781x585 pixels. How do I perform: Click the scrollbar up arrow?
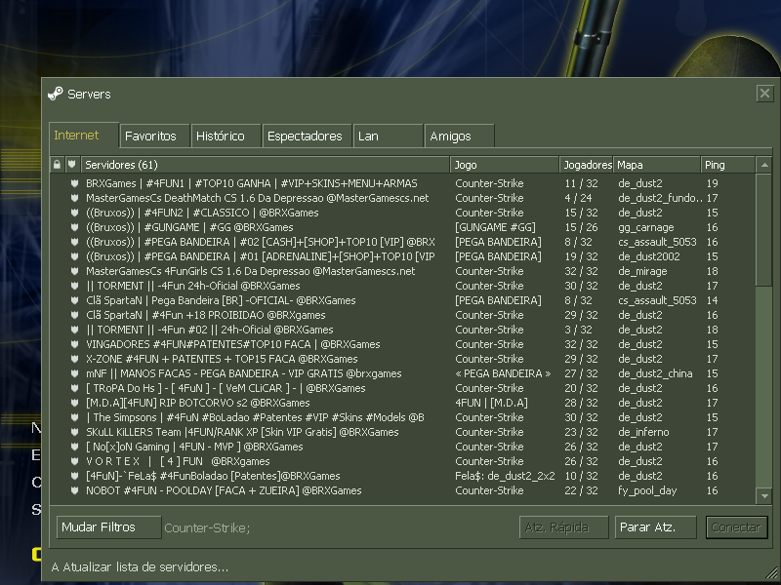click(764, 165)
